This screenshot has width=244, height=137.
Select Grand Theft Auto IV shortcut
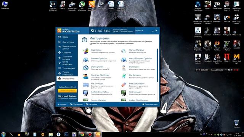point(236,6)
